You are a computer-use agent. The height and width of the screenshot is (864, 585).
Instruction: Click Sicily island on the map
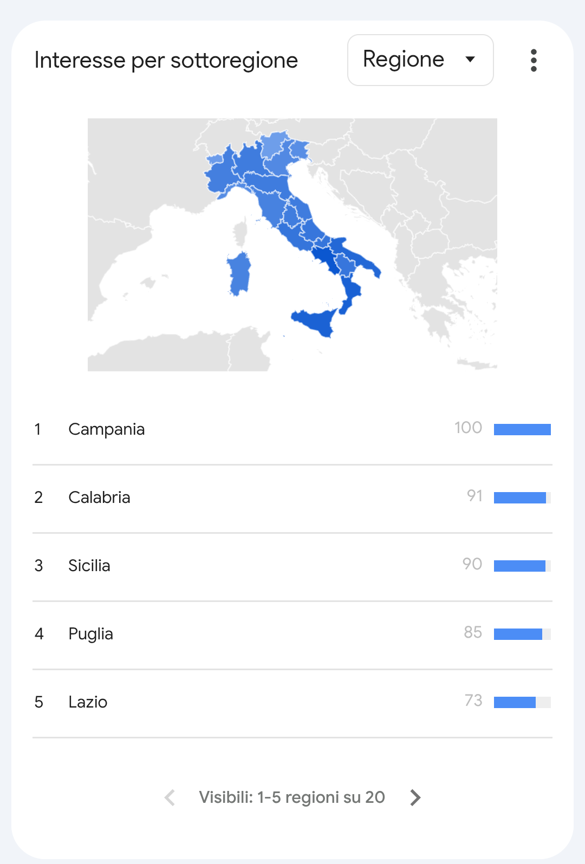(x=315, y=322)
